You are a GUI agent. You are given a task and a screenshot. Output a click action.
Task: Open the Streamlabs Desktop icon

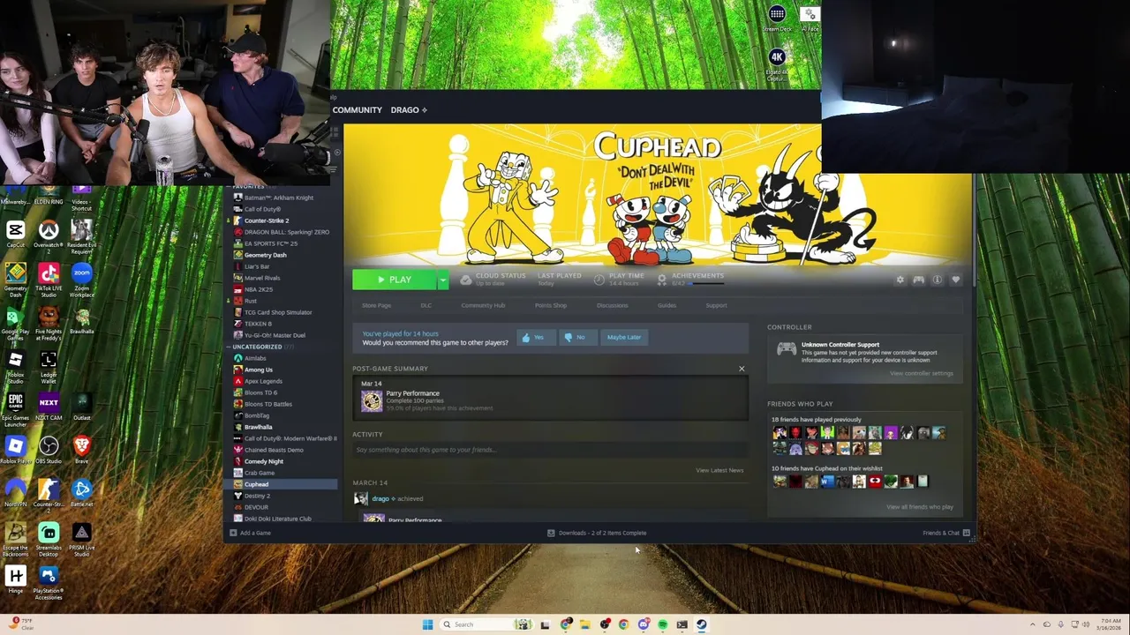click(x=49, y=540)
